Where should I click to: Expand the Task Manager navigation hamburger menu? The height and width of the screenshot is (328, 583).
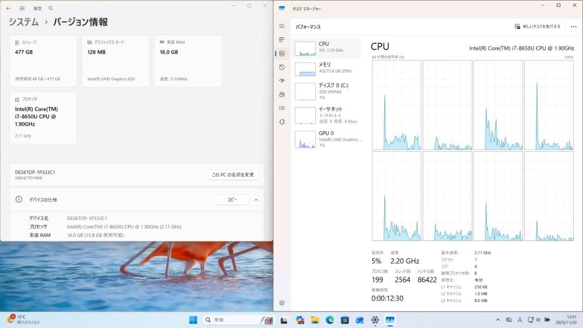[x=281, y=25]
